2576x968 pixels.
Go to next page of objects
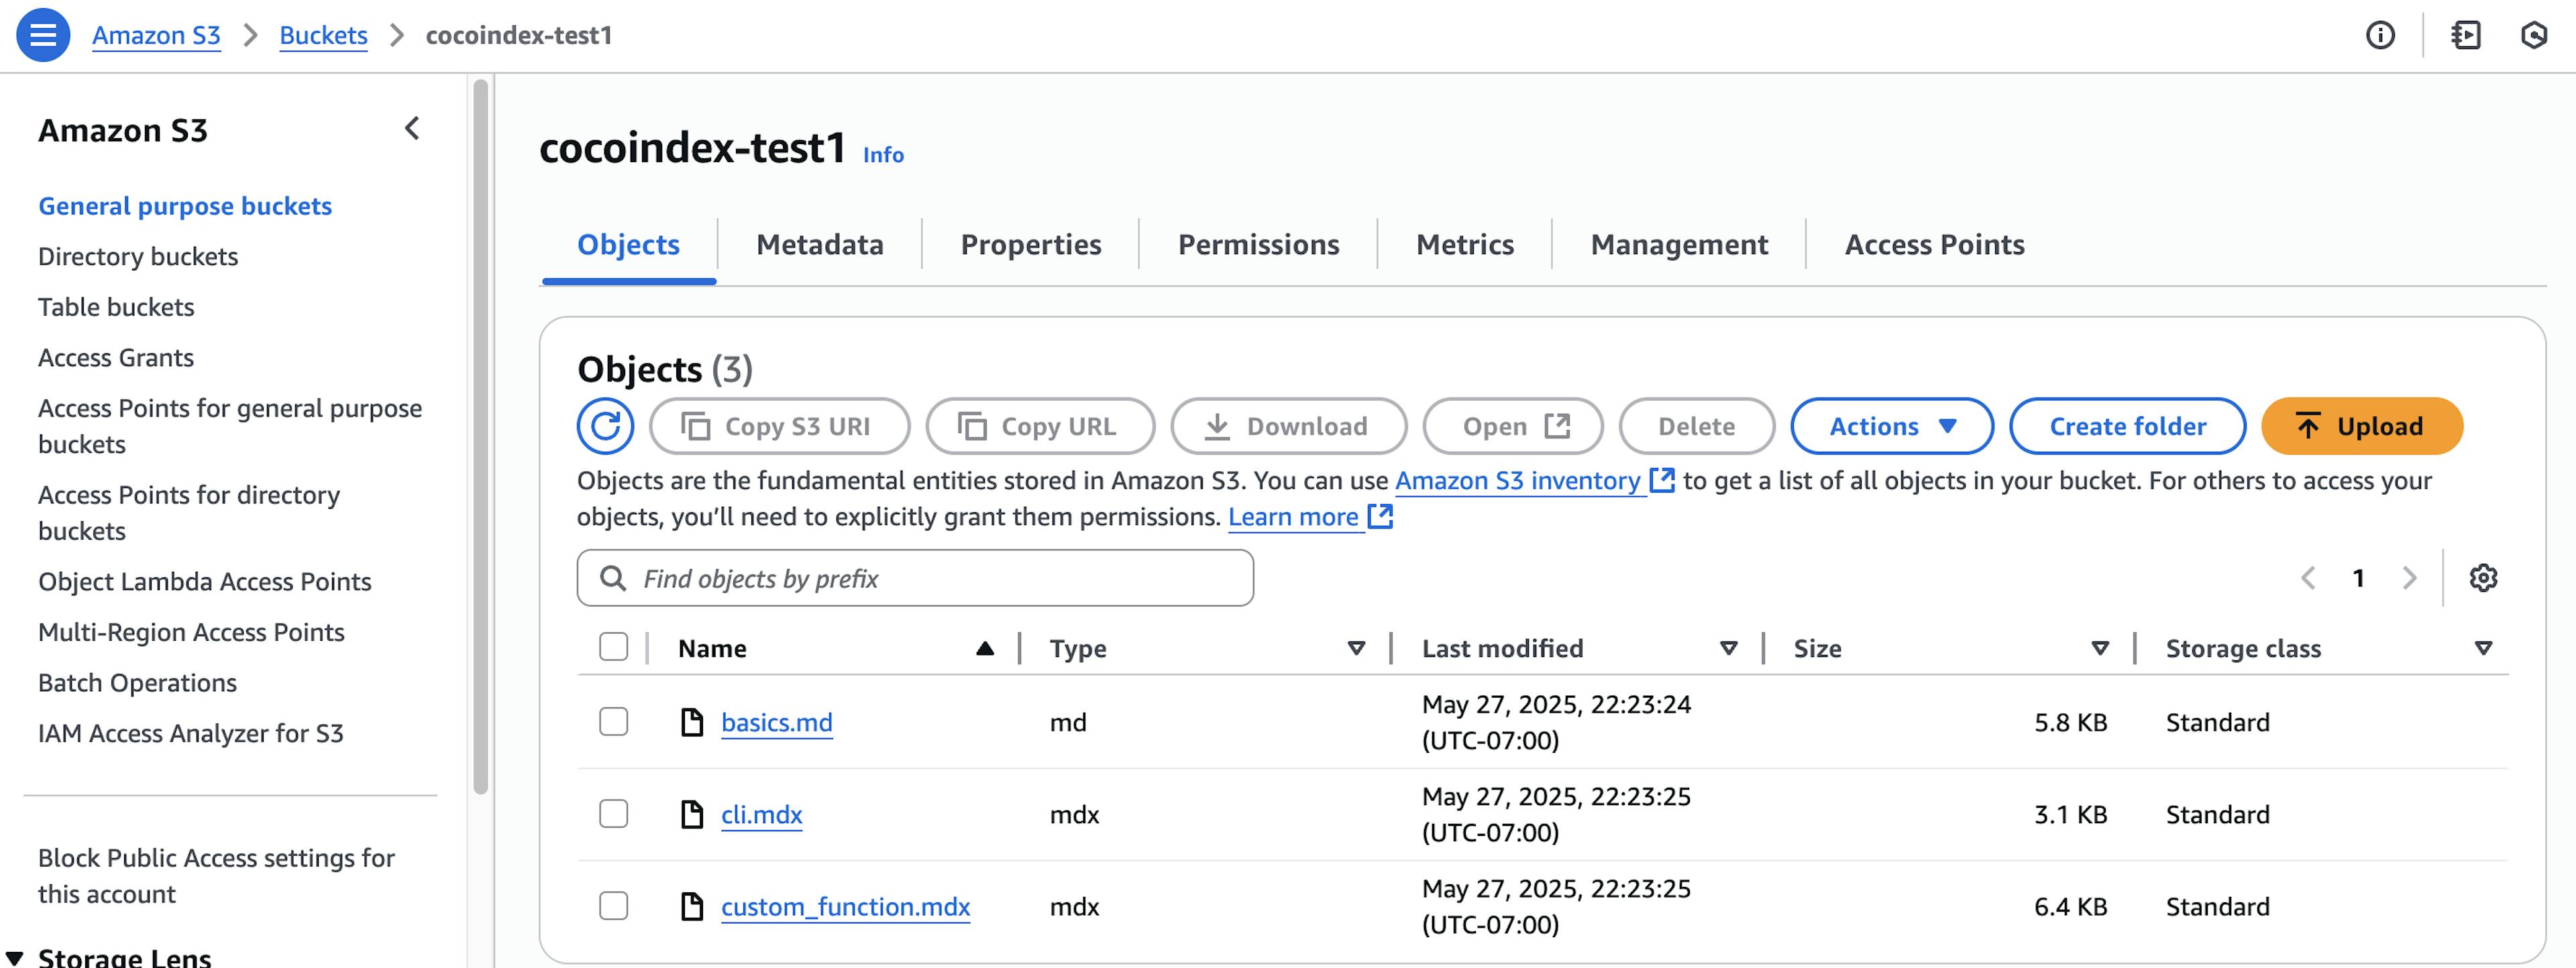(2409, 577)
